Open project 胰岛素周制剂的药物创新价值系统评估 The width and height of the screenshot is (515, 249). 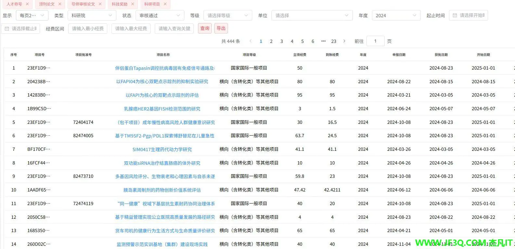[x=162, y=190]
